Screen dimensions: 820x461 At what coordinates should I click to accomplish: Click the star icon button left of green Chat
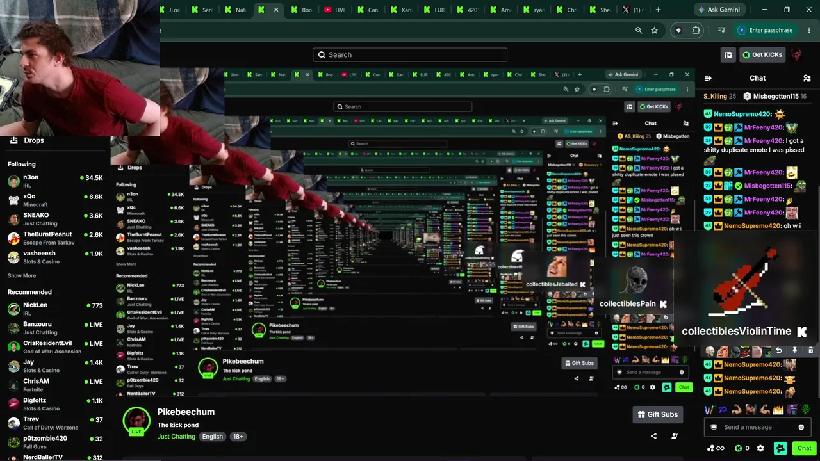[780, 448]
